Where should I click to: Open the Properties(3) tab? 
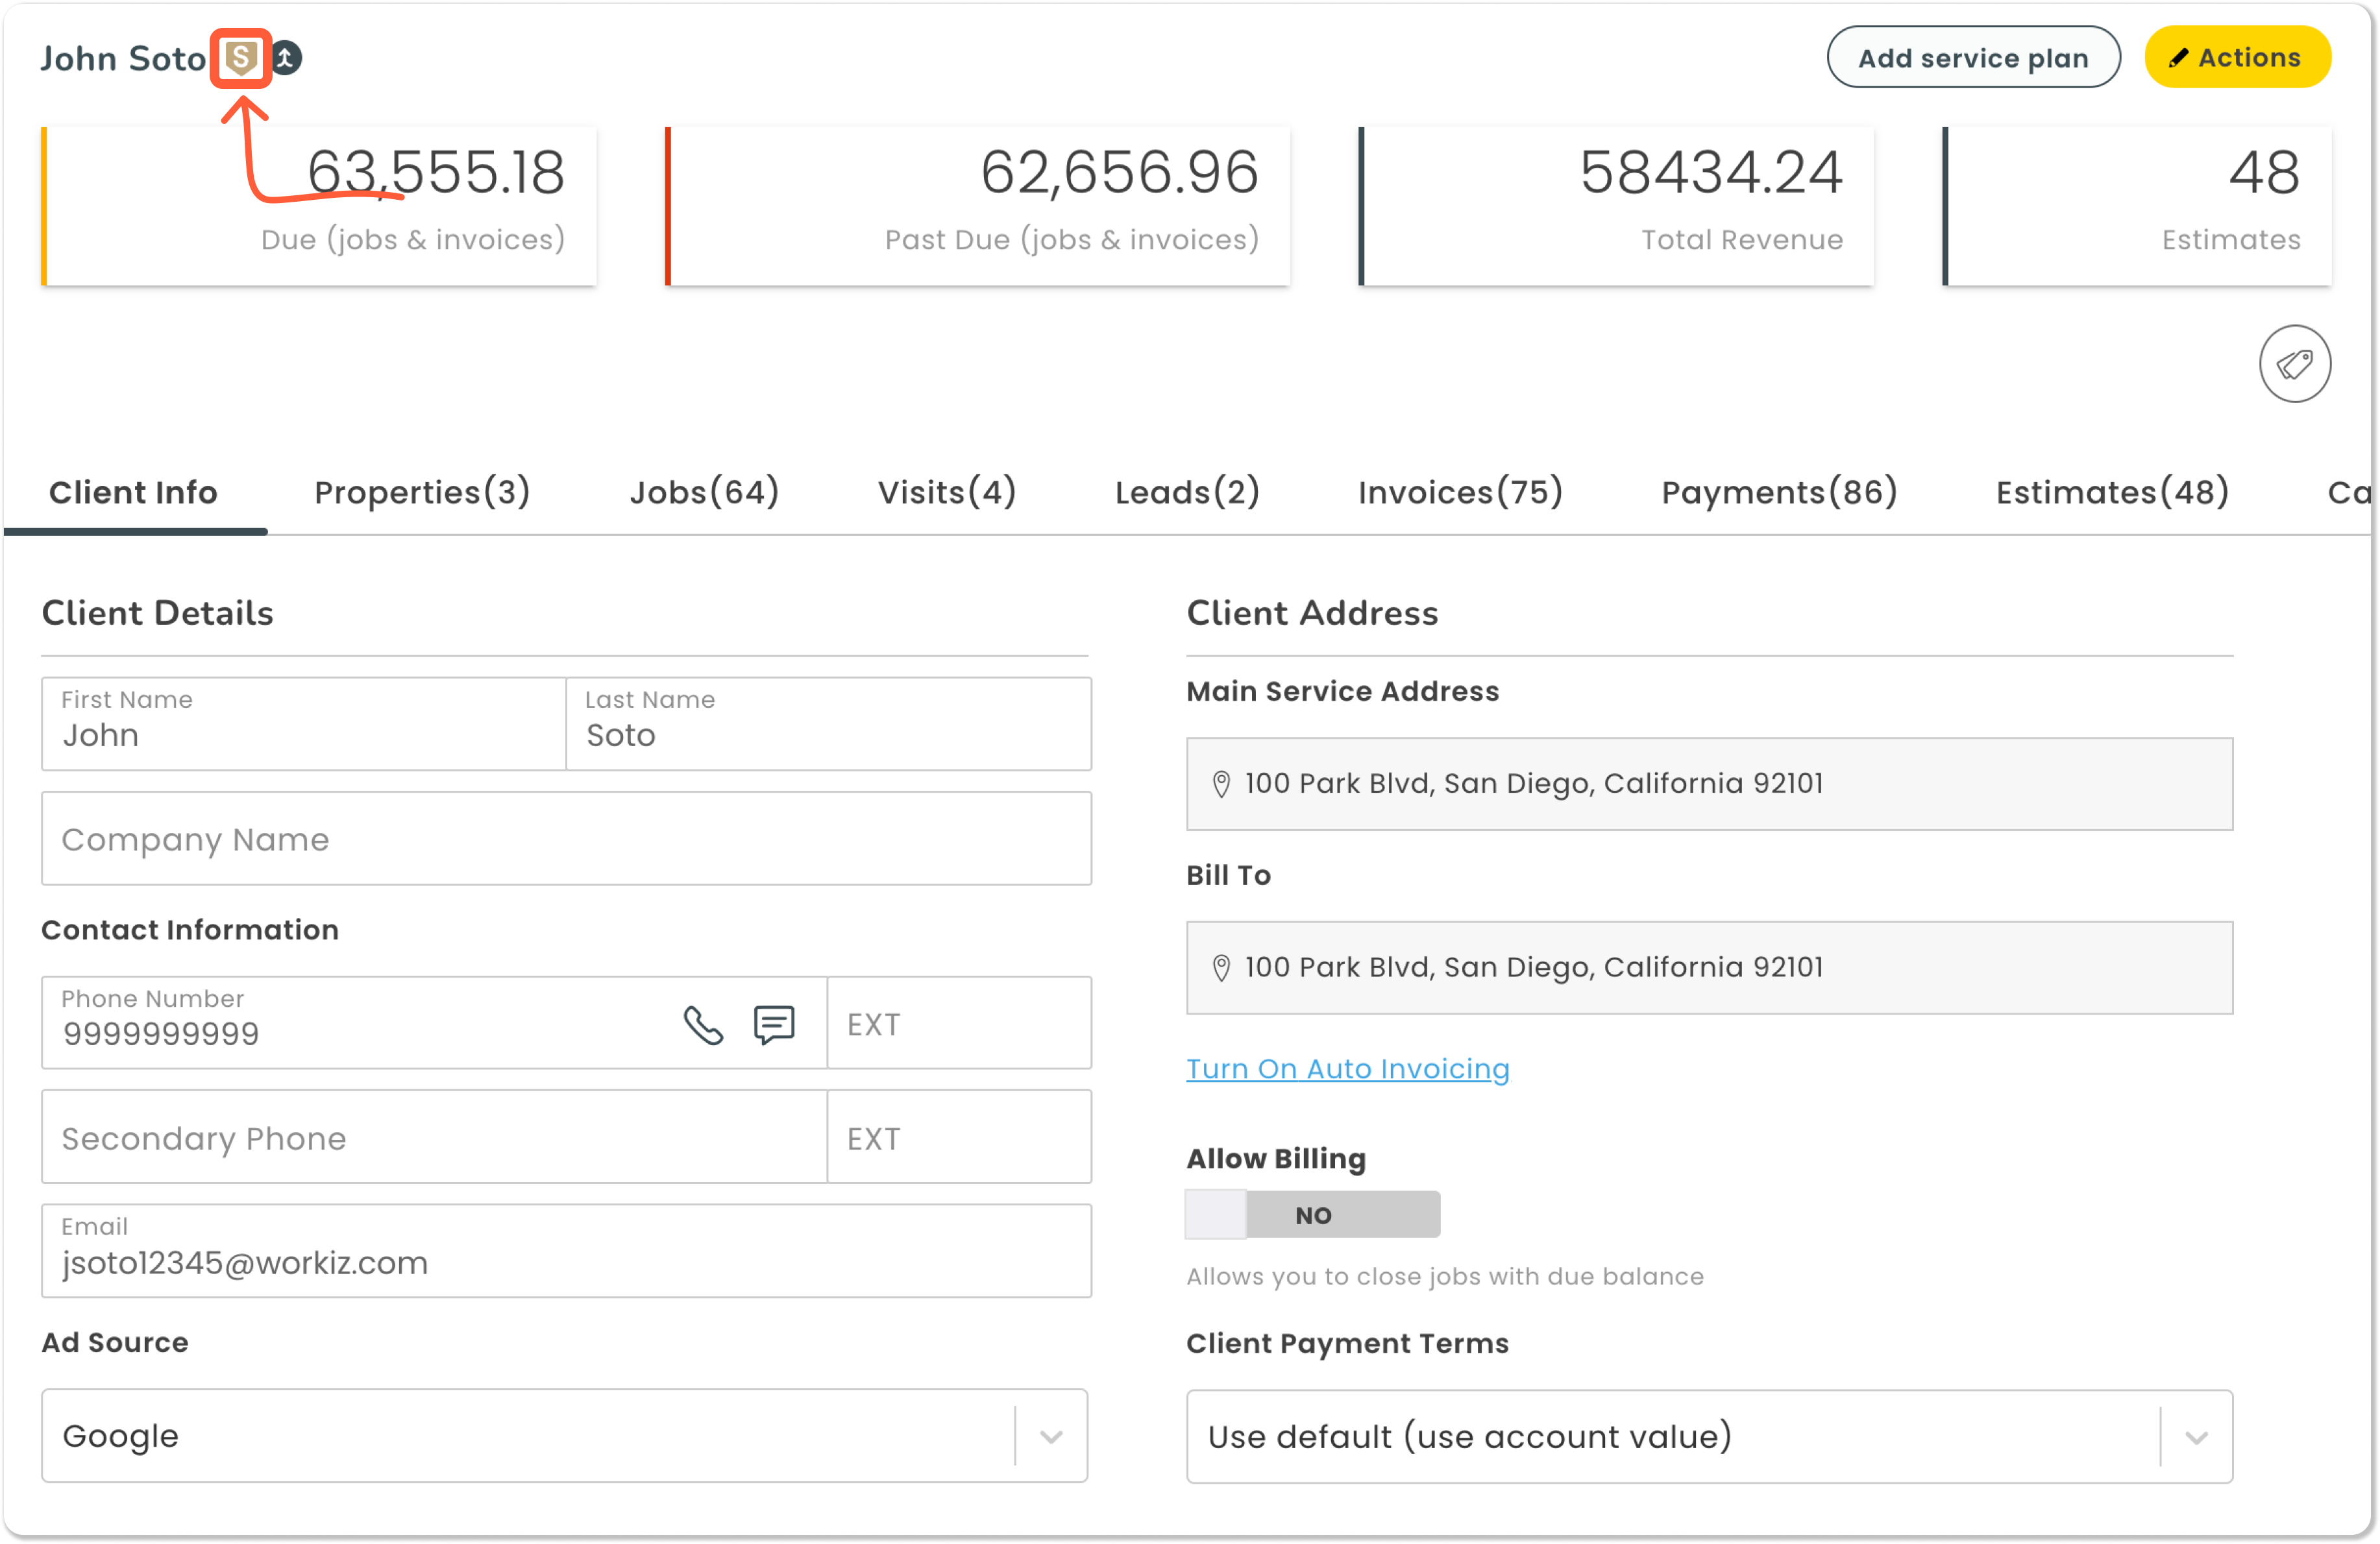click(x=422, y=492)
